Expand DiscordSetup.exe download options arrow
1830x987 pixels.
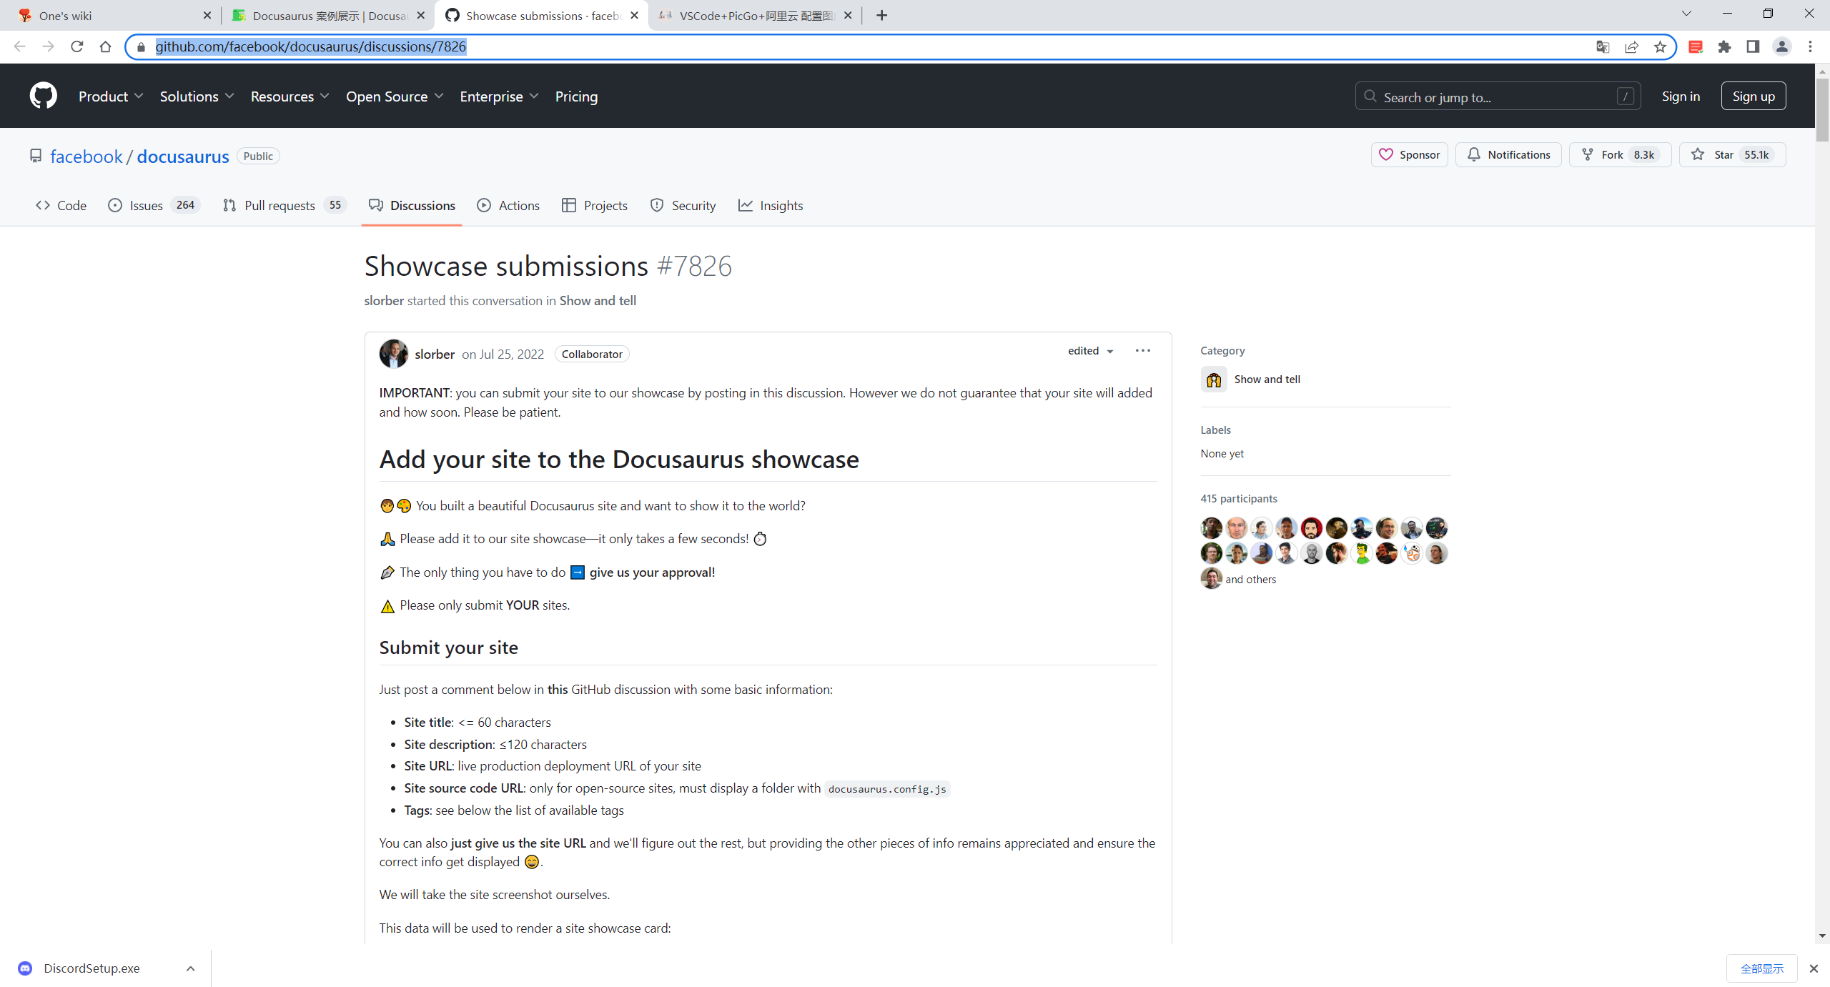click(x=190, y=968)
